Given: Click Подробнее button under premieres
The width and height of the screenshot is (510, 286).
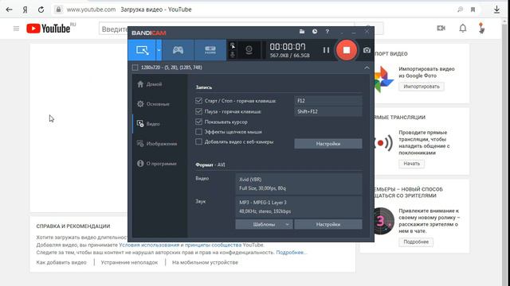Looking at the screenshot, I should (416, 242).
